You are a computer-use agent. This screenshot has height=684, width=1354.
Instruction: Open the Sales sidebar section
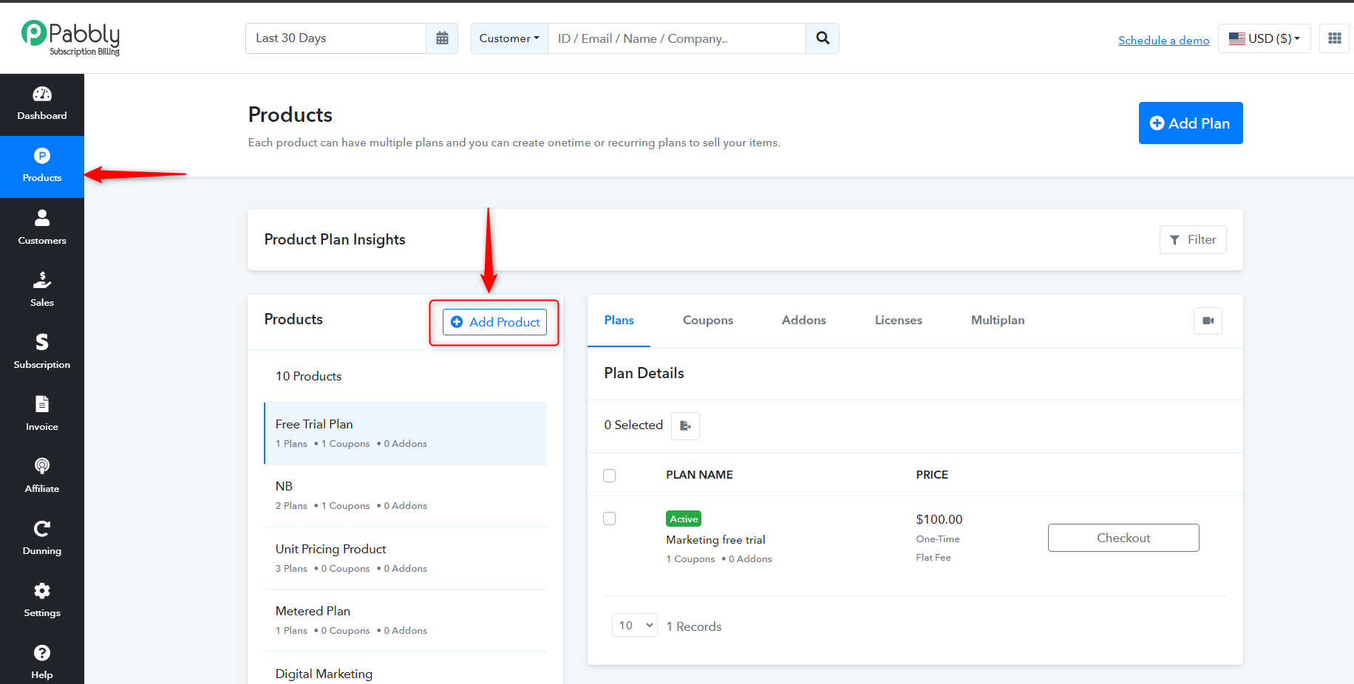point(42,290)
